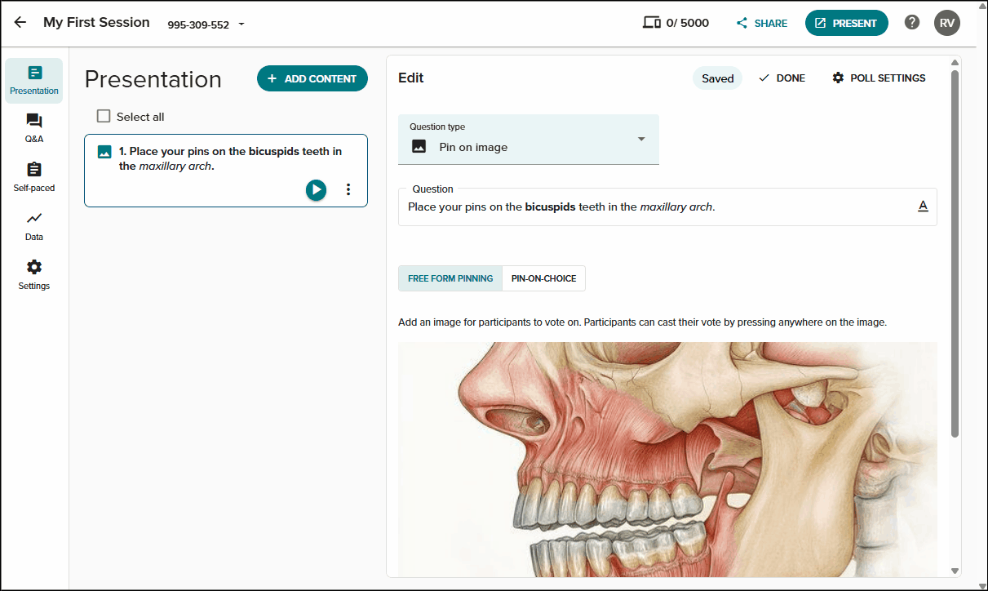This screenshot has width=988, height=591.
Task: Expand the Question type dropdown
Action: click(529, 140)
